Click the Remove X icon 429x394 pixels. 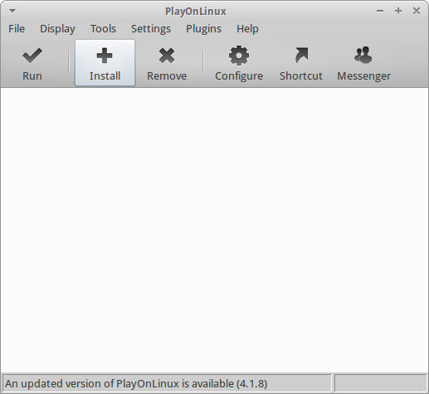167,56
